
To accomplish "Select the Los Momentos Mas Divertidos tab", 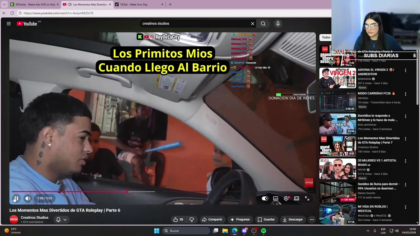I will click(x=87, y=5).
